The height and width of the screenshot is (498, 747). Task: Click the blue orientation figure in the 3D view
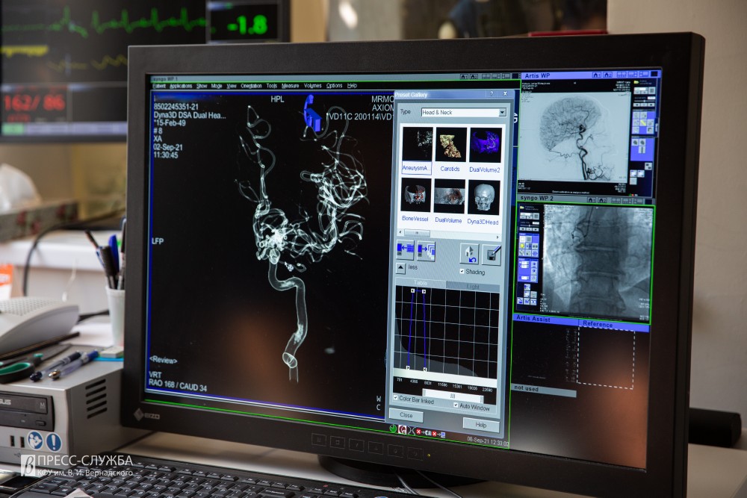click(311, 112)
